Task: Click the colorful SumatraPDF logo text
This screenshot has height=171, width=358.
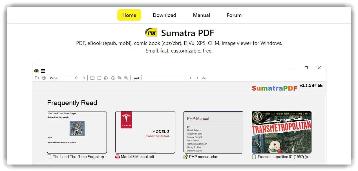Action: pyautogui.click(x=275, y=88)
